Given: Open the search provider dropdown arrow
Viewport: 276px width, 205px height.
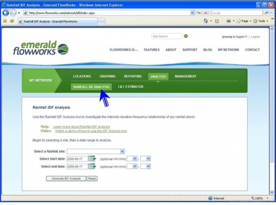Looking at the screenshot, I should tap(271, 13).
